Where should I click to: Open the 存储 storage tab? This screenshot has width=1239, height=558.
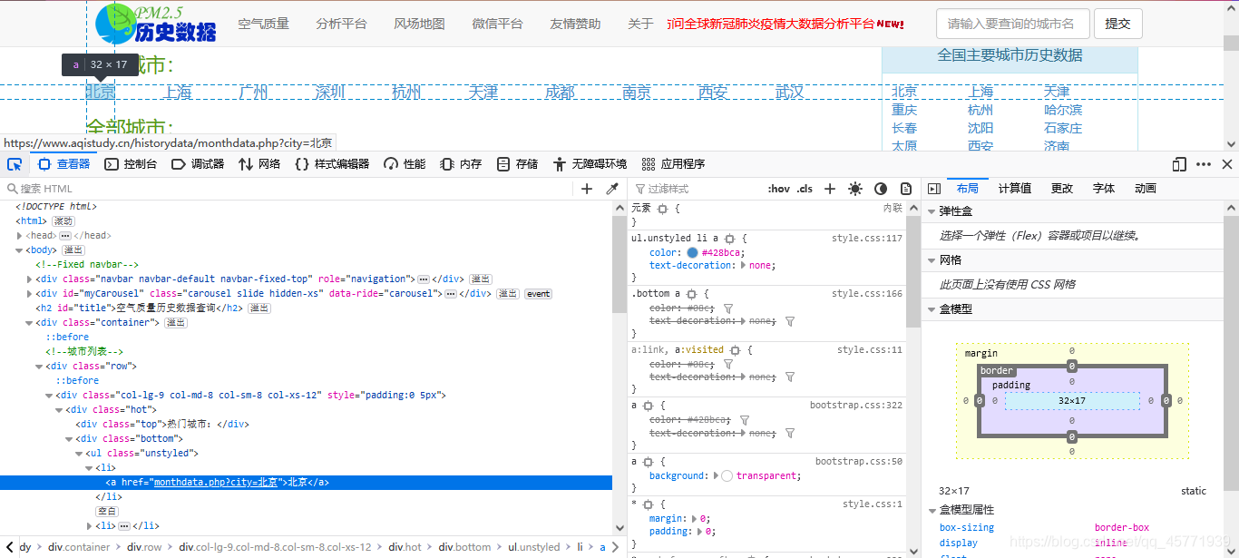517,164
